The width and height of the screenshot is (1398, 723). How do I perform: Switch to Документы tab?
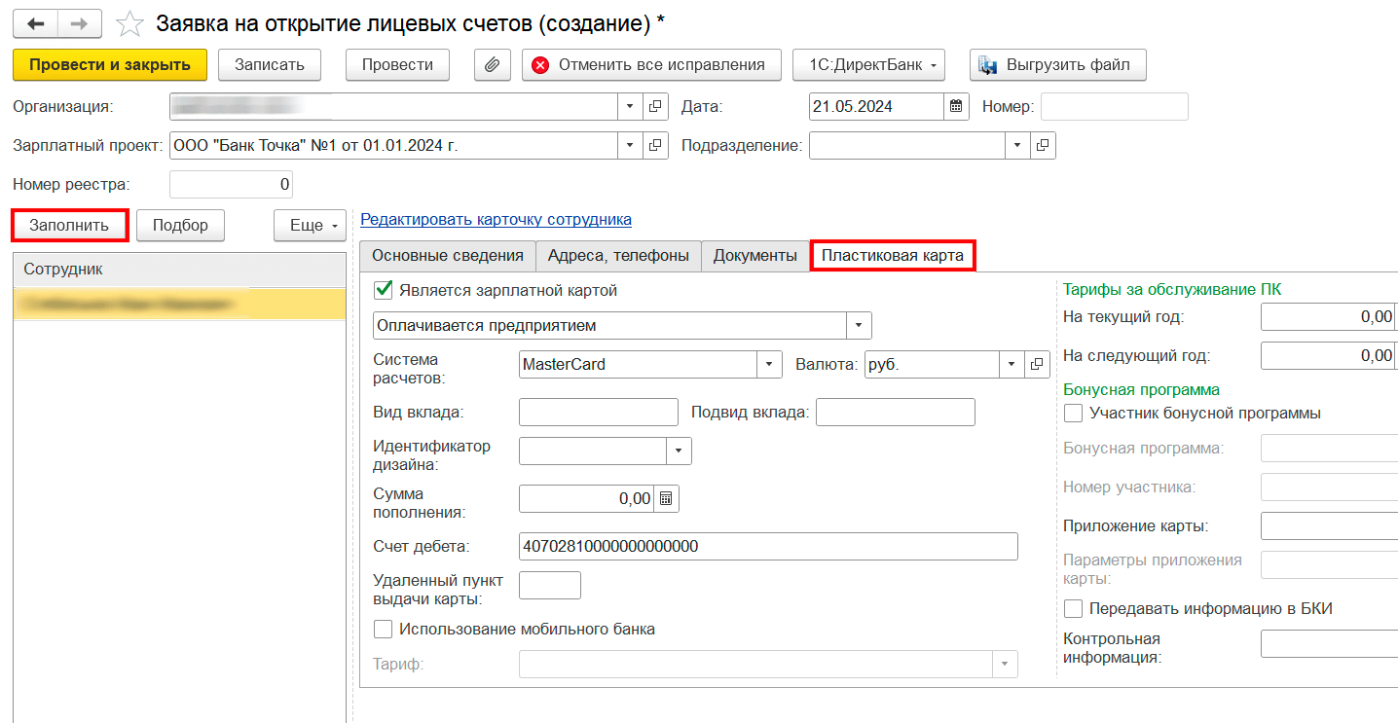pyautogui.click(x=754, y=256)
